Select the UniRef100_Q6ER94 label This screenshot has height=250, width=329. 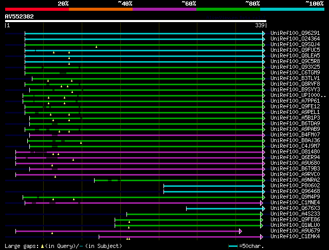tap(295, 158)
